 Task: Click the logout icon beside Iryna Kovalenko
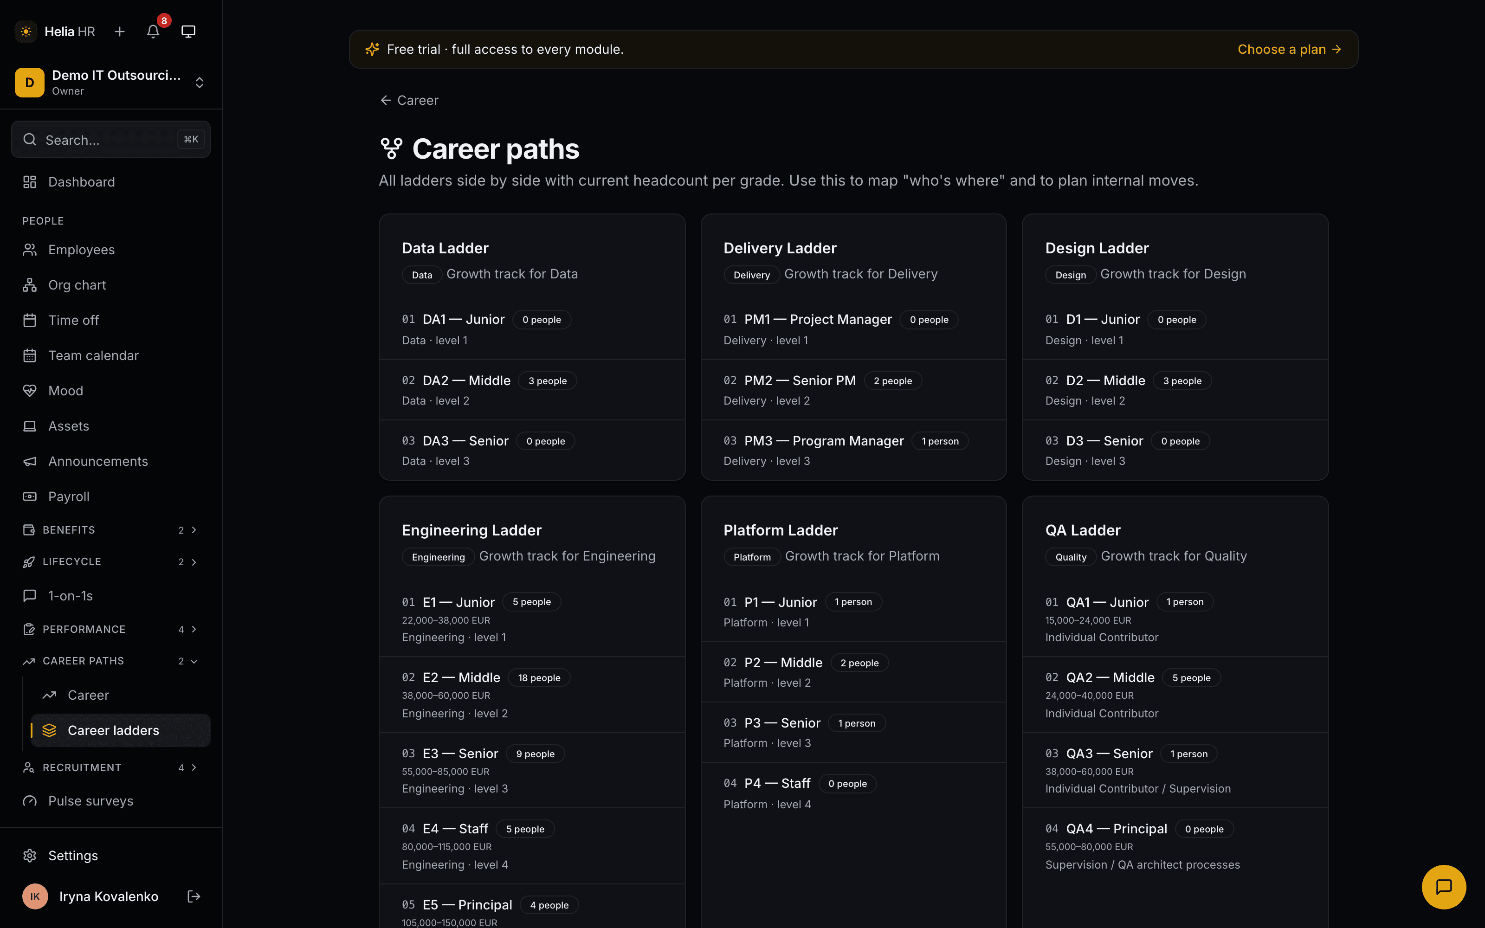(194, 896)
